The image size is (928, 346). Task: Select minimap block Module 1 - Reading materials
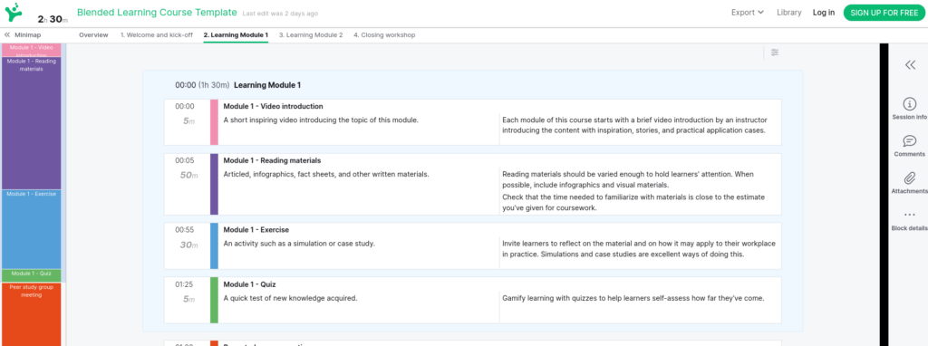(32, 123)
